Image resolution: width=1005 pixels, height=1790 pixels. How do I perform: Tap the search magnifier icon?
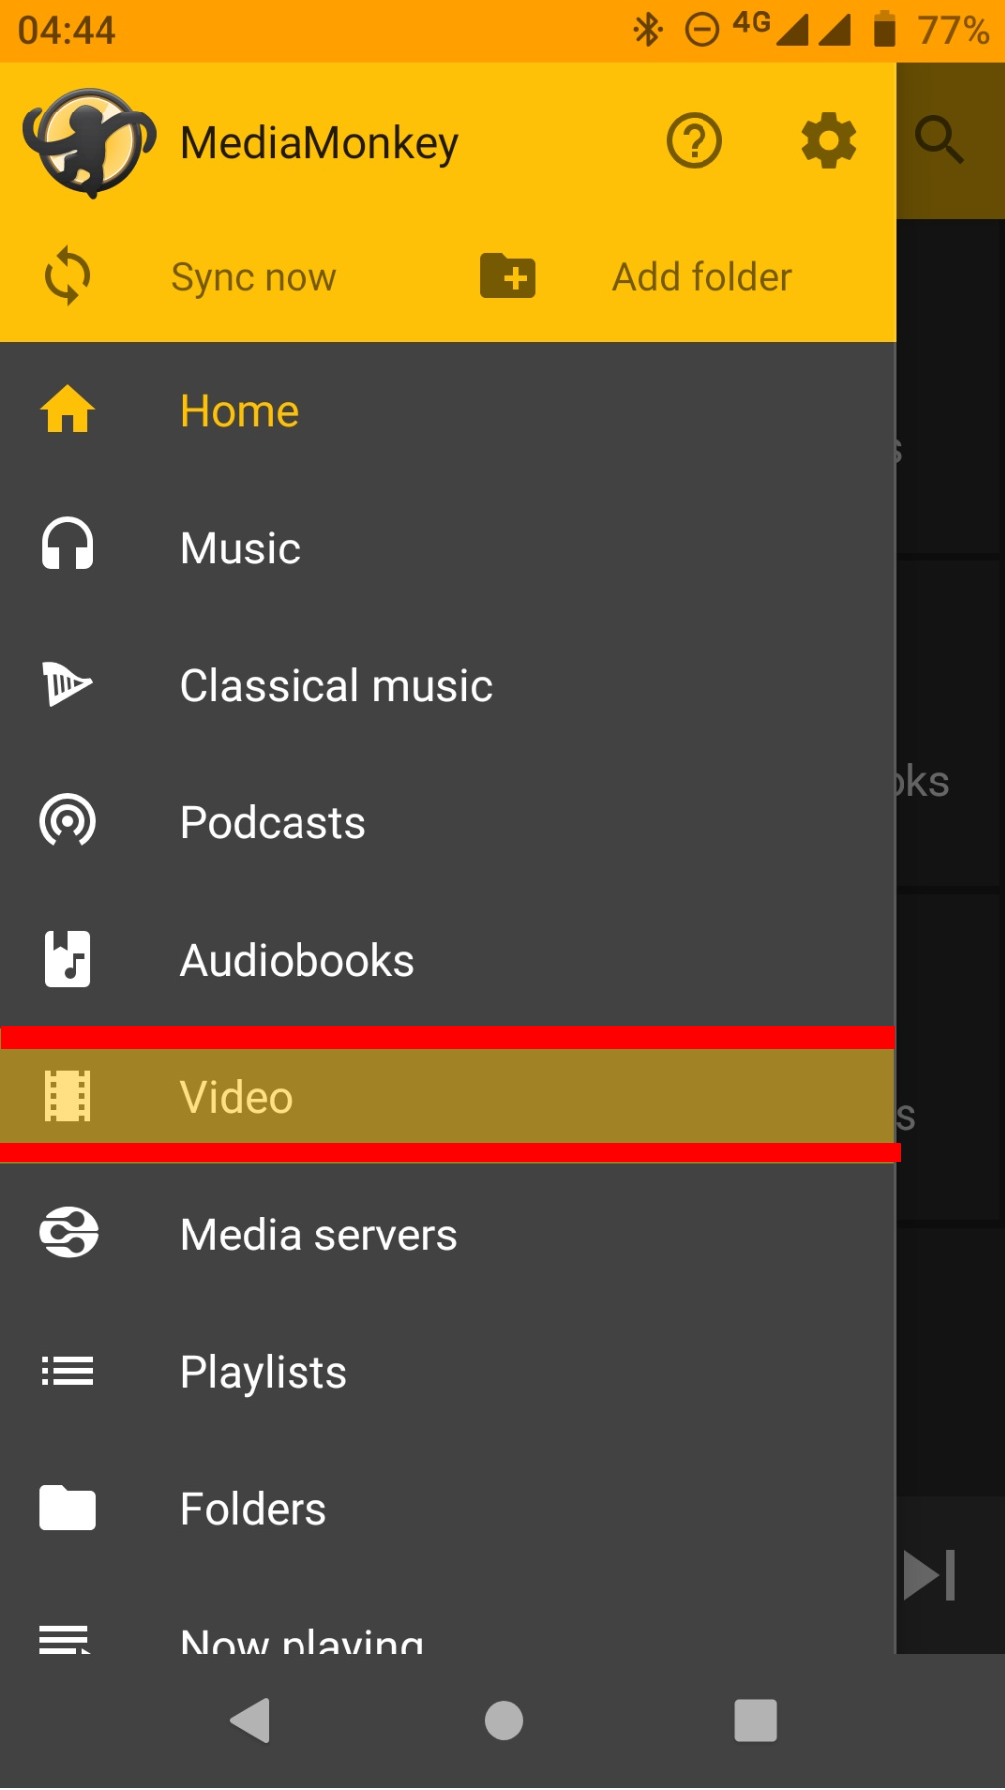(939, 140)
